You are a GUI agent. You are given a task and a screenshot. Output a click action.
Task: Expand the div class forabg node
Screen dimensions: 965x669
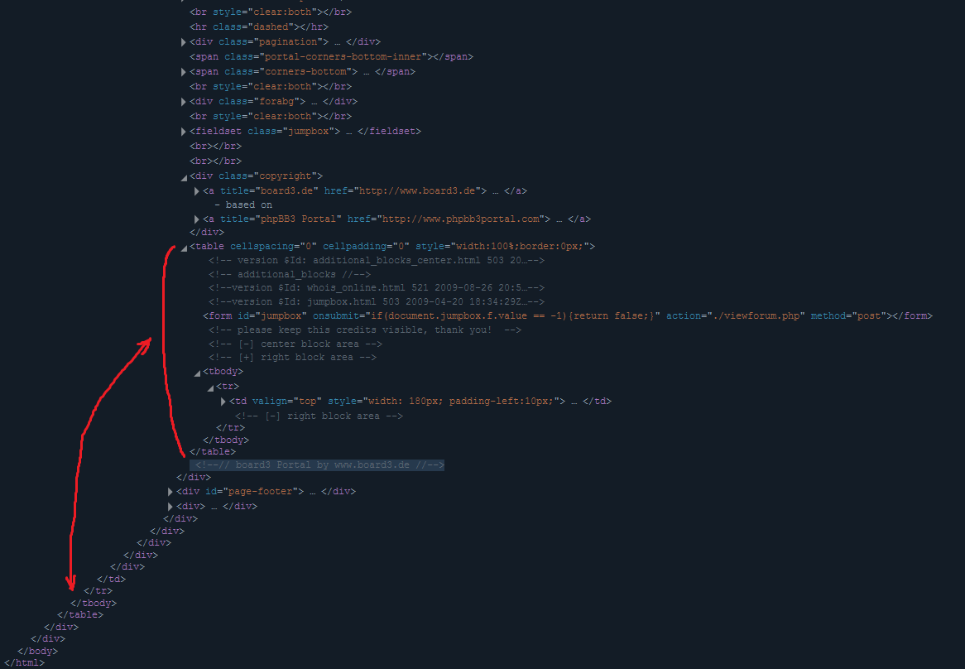pyautogui.click(x=184, y=102)
